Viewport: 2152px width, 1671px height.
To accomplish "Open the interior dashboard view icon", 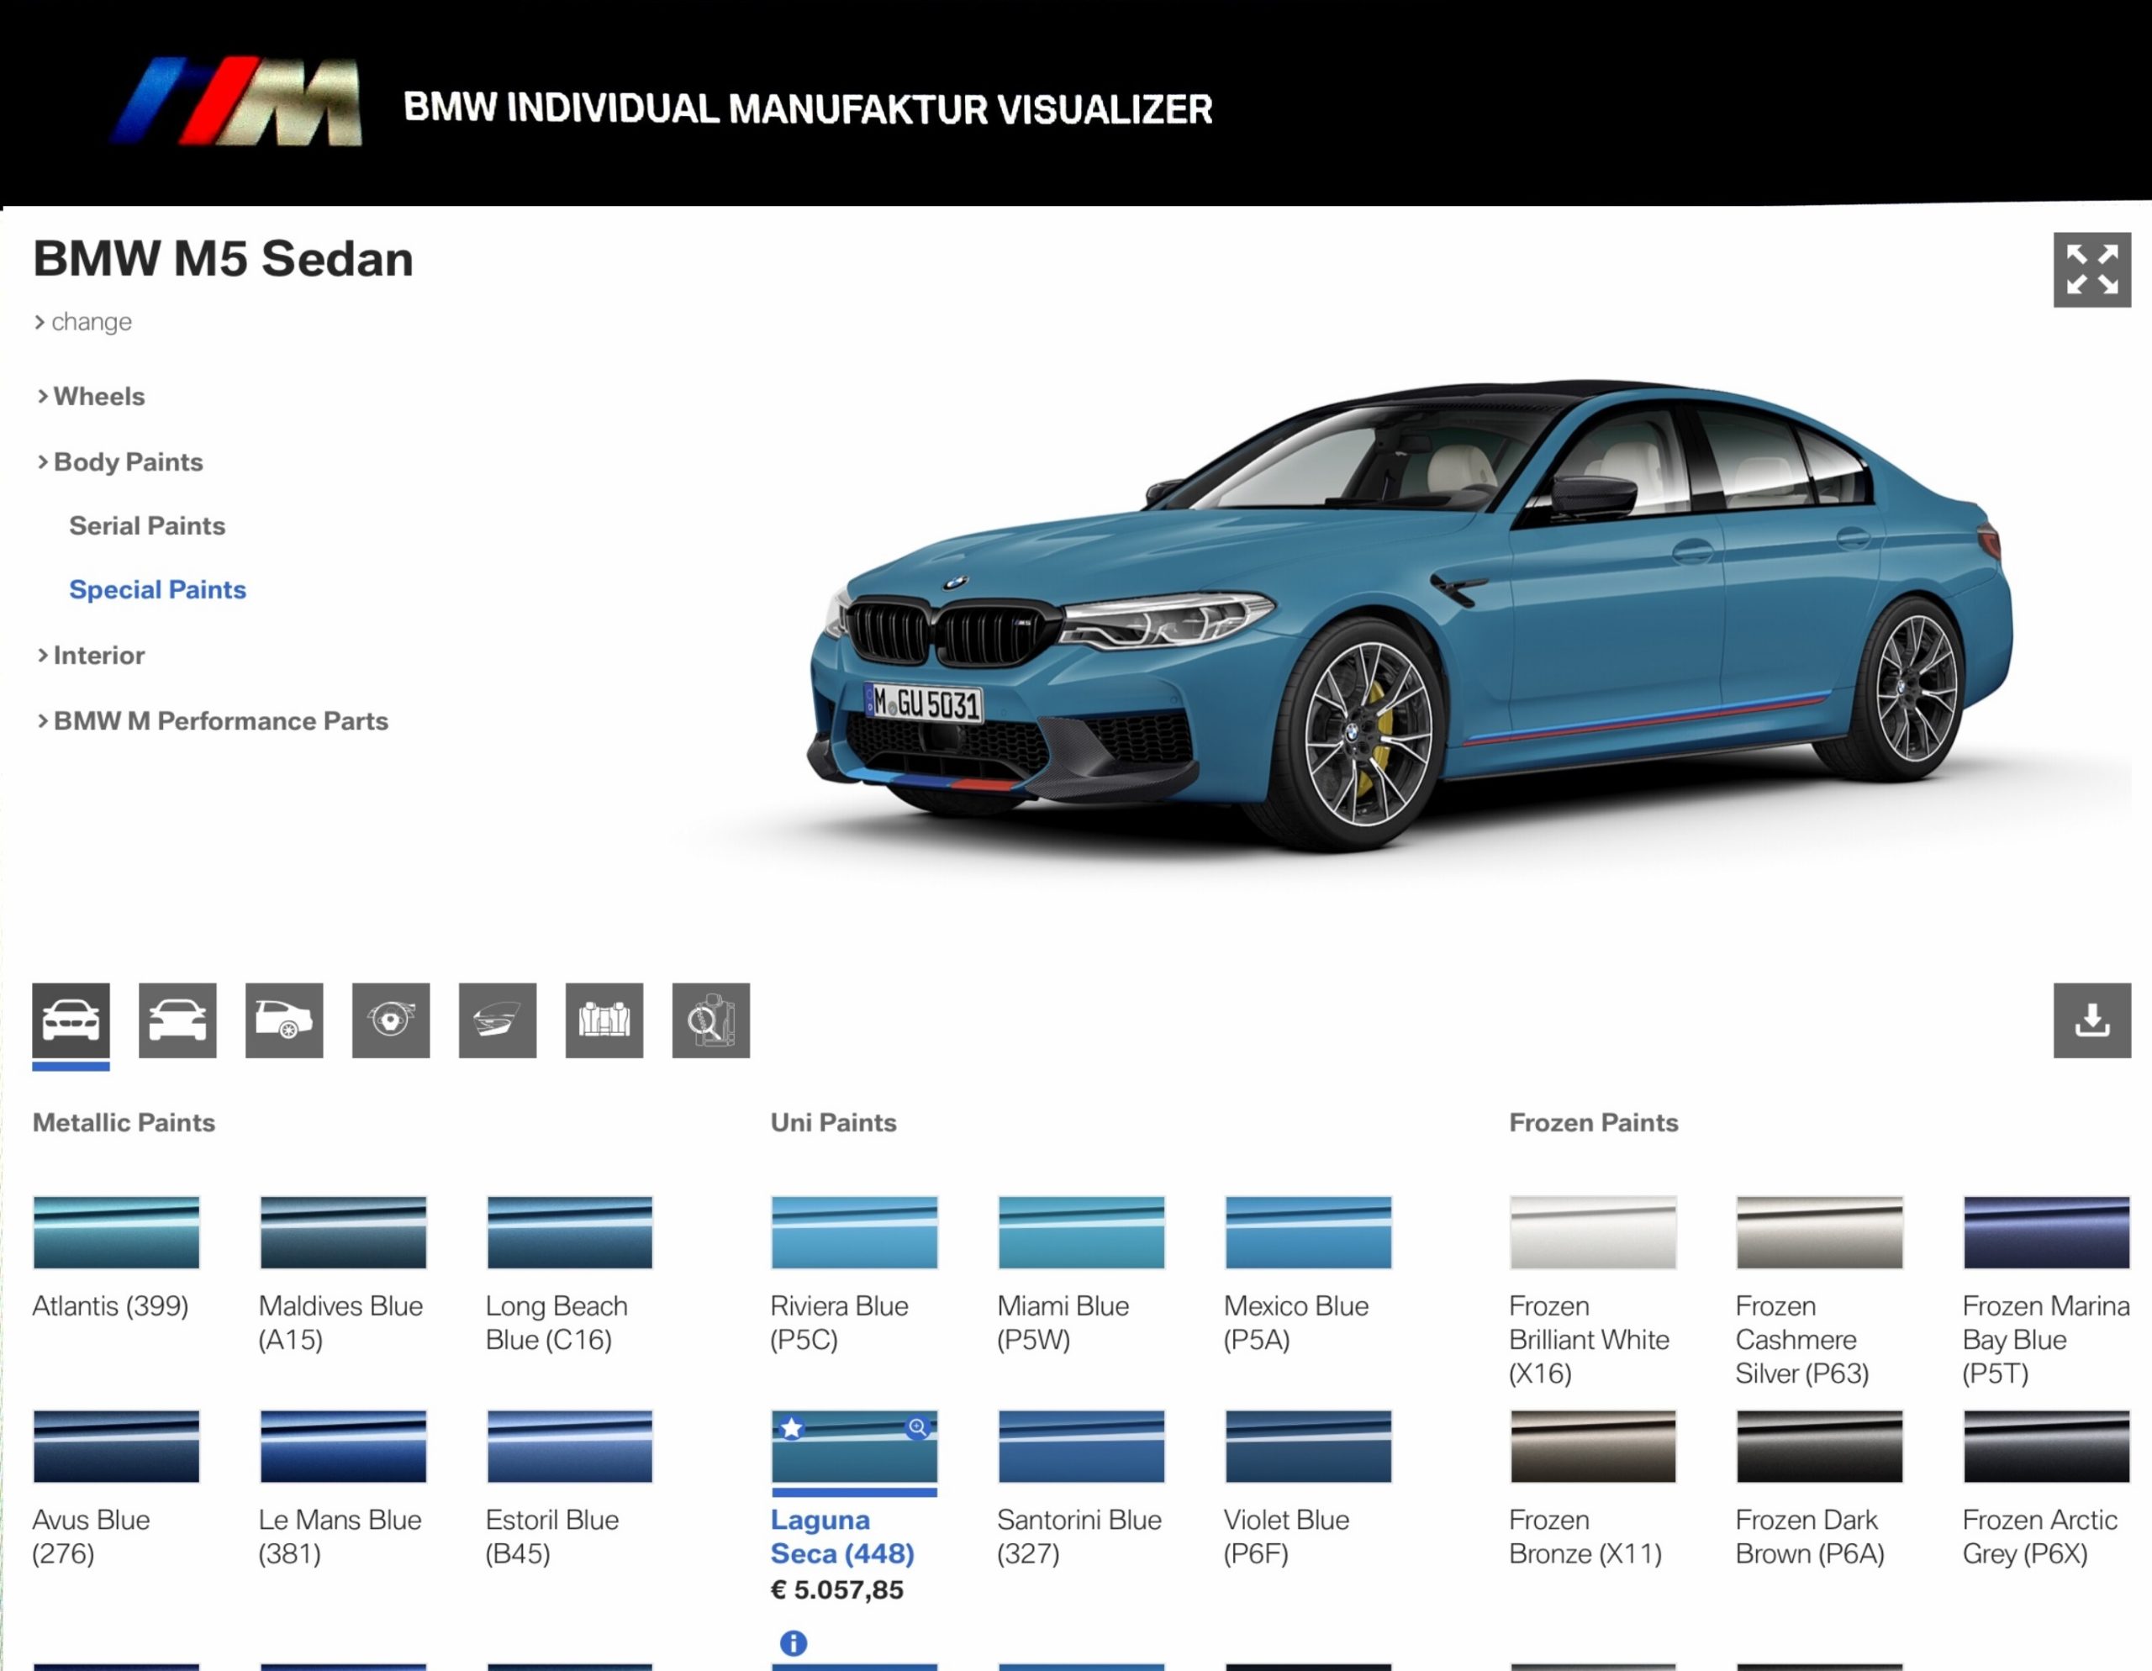I will (498, 1020).
